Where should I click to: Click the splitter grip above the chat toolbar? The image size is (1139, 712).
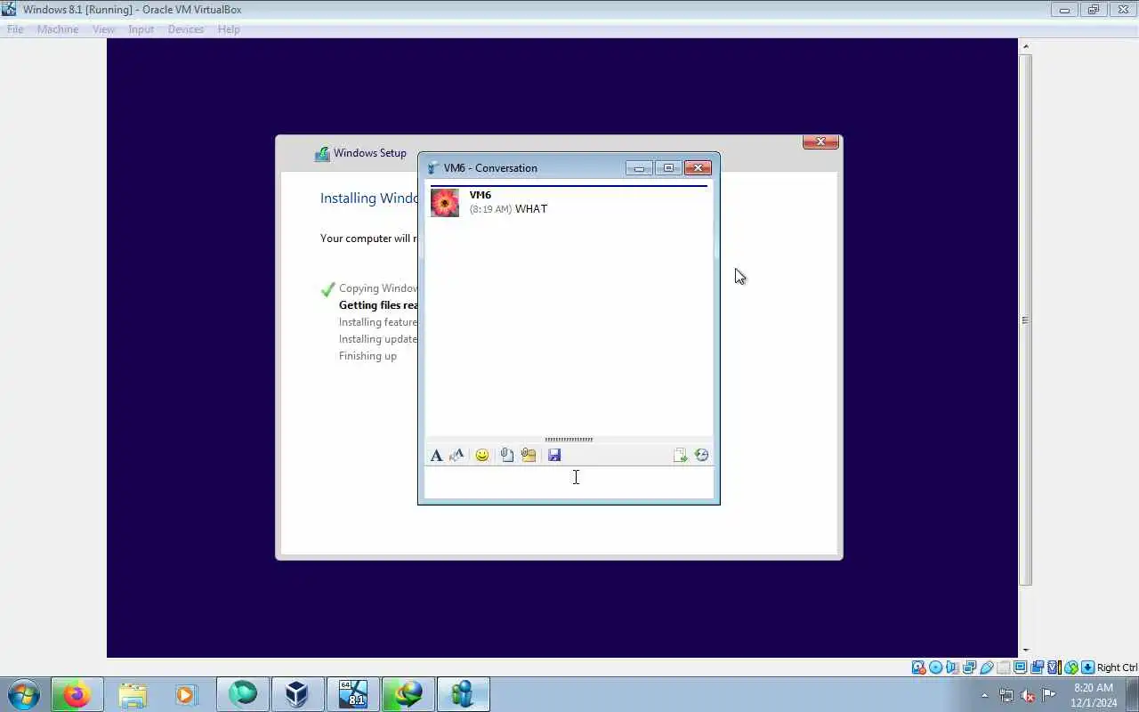pos(569,440)
